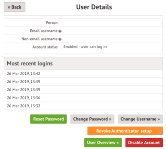Click the Account status label

[45, 47]
